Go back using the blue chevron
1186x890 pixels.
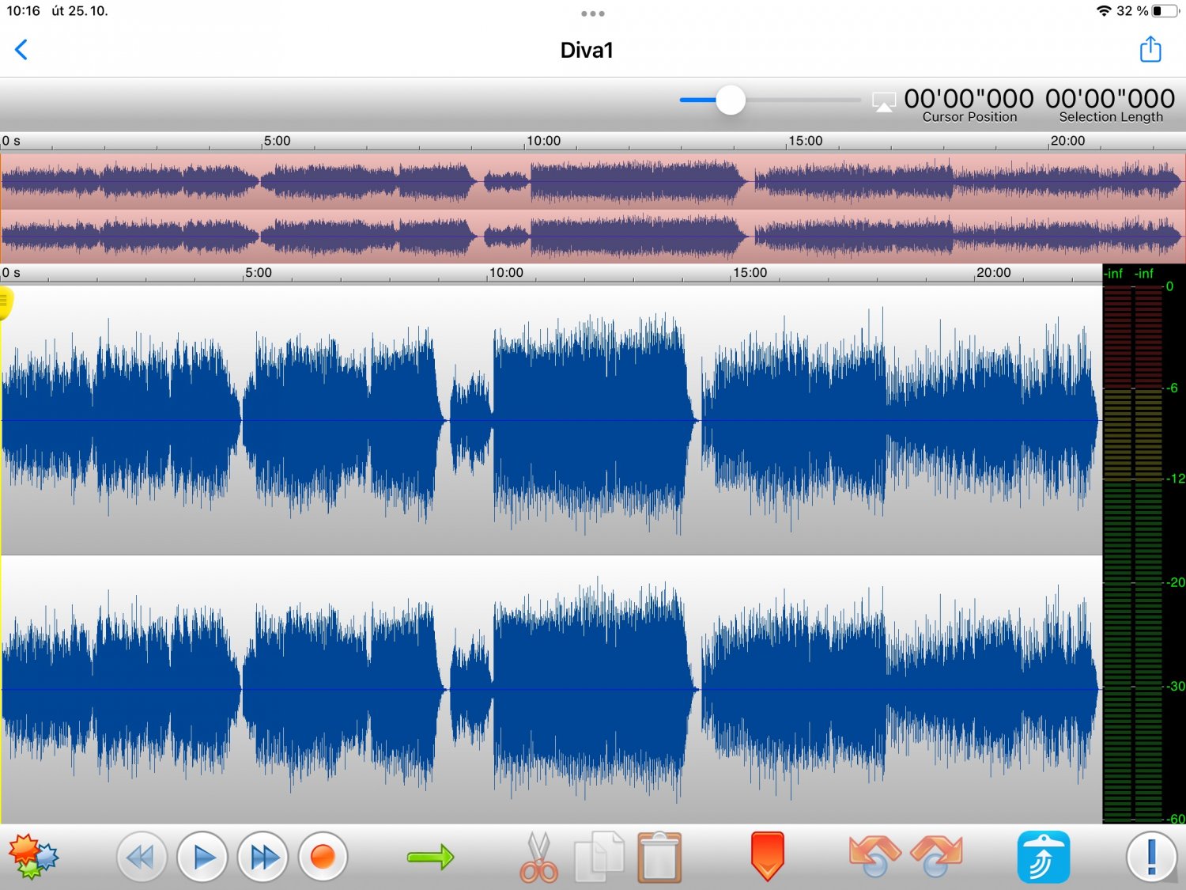(x=21, y=50)
